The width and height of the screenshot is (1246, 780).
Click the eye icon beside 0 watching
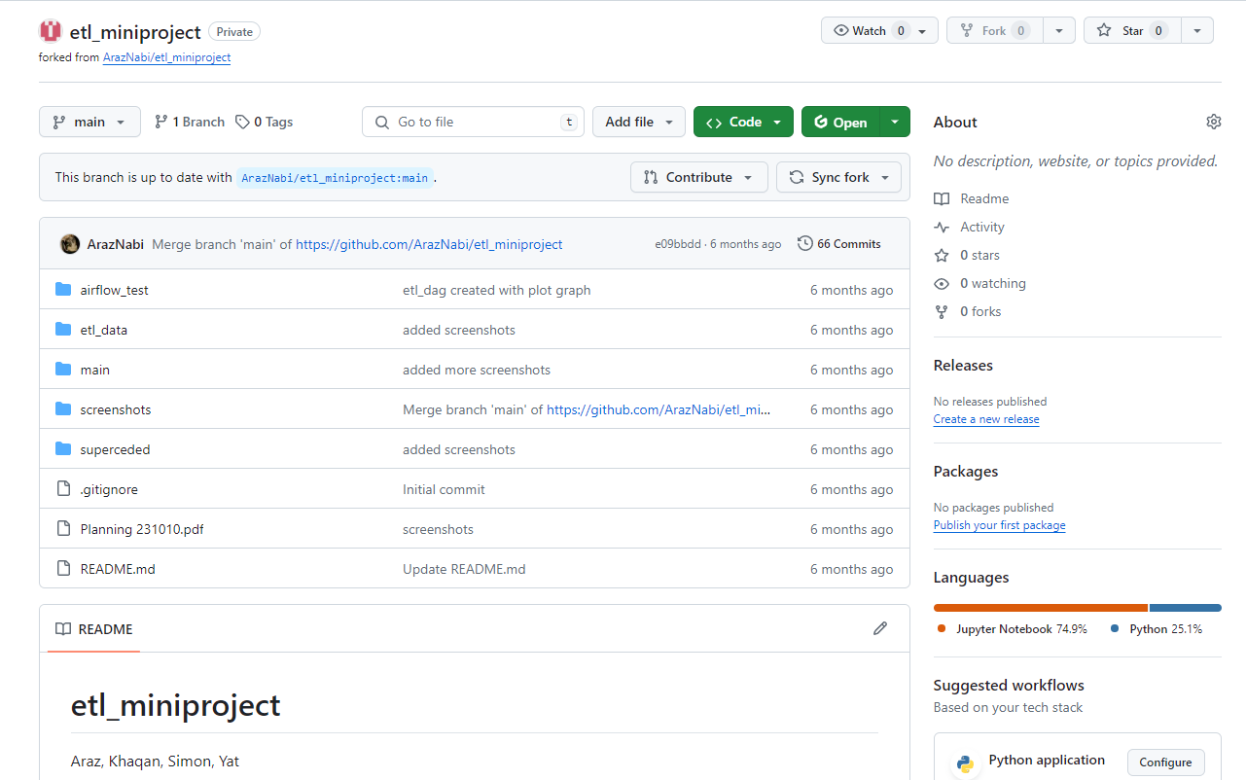point(941,283)
